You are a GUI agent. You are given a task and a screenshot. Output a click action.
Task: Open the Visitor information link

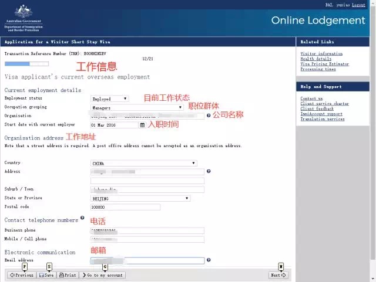(x=321, y=54)
